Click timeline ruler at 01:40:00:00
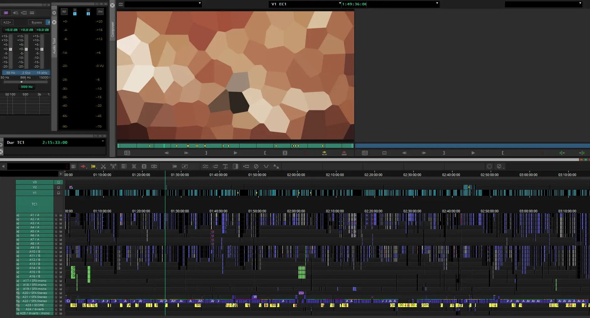Image resolution: width=590 pixels, height=318 pixels. (218, 175)
